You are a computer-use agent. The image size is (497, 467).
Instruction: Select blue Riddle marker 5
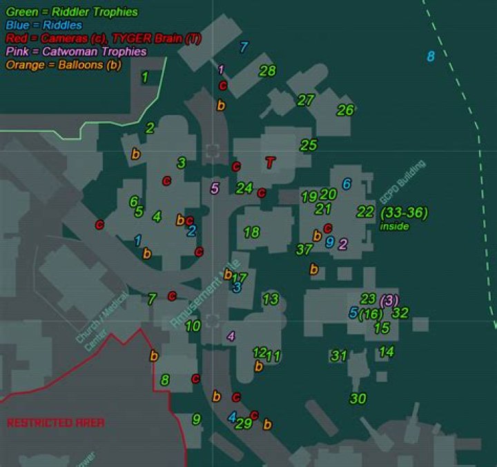pyautogui.click(x=353, y=312)
